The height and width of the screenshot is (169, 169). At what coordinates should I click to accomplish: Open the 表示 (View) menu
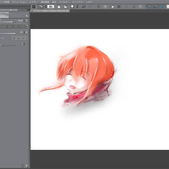(54, 2)
